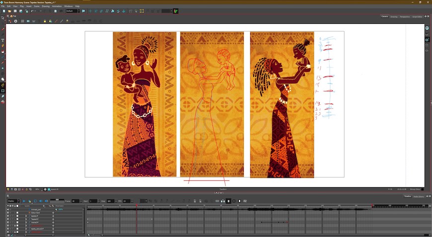Expand the Tapete2-P layer
Image resolution: width=432 pixels, height=237 pixels.
click(26, 219)
